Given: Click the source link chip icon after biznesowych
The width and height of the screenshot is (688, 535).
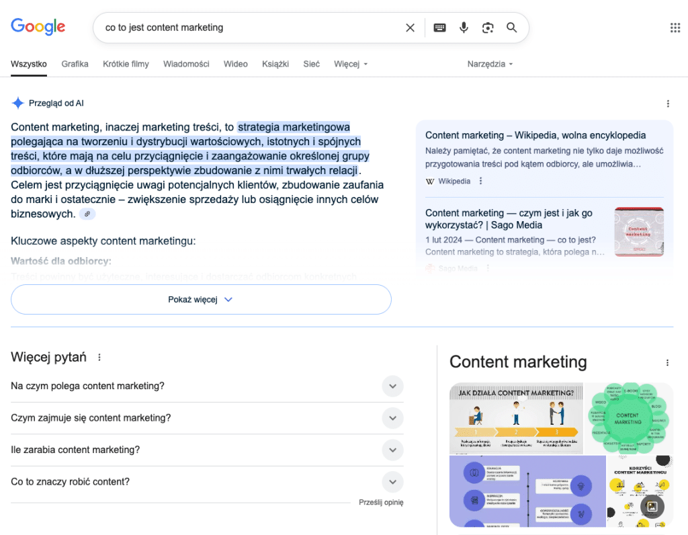Looking at the screenshot, I should coord(87,214).
